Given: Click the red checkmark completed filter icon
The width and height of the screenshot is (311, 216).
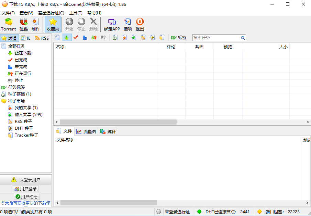Looking at the screenshot, I should click(x=76, y=38).
